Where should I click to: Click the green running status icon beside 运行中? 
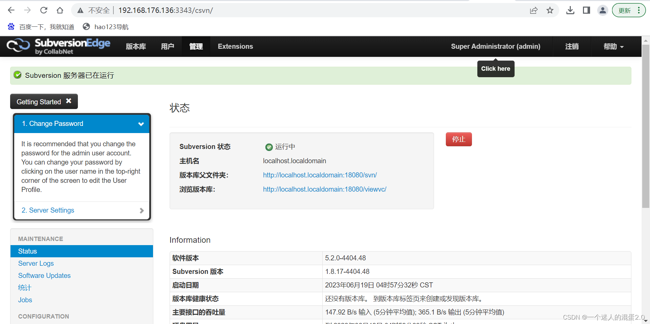click(268, 147)
